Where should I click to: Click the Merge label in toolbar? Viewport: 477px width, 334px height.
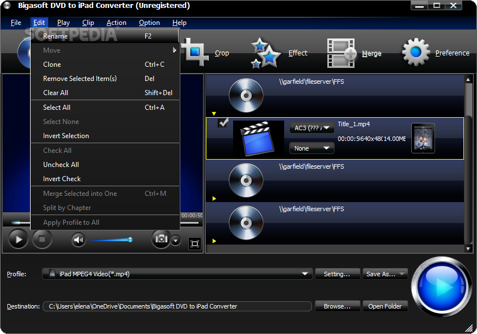point(372,53)
